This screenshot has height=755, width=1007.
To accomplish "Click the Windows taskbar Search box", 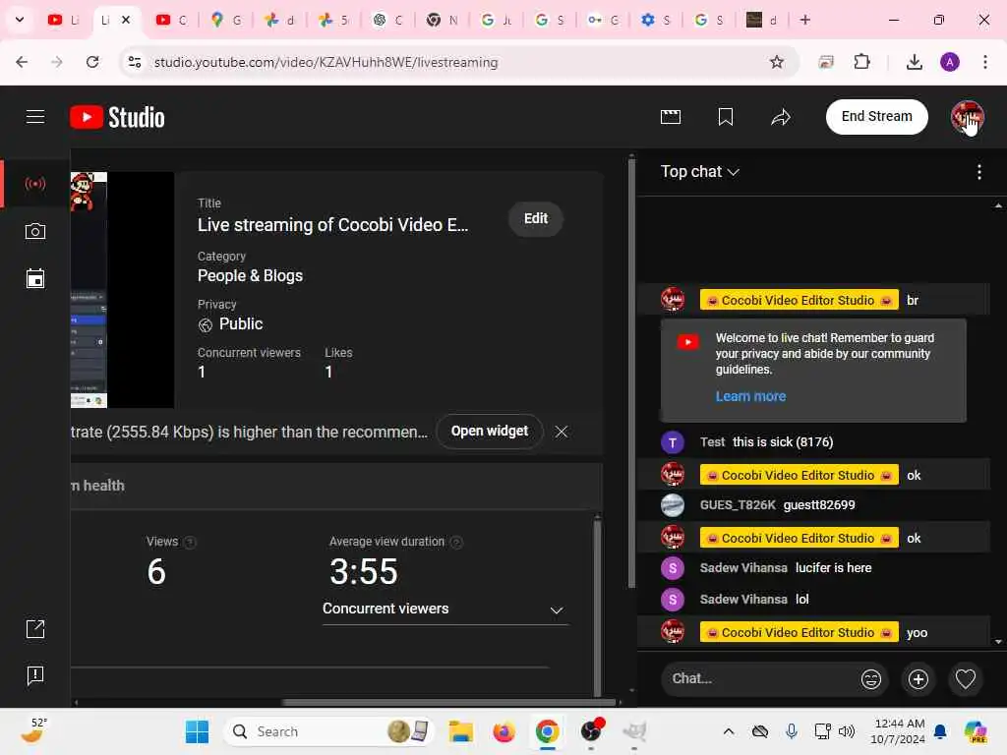I will point(328,731).
